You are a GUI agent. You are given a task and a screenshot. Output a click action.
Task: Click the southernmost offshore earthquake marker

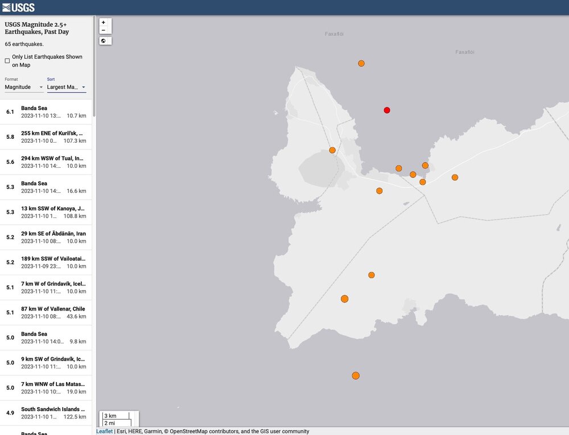point(356,375)
